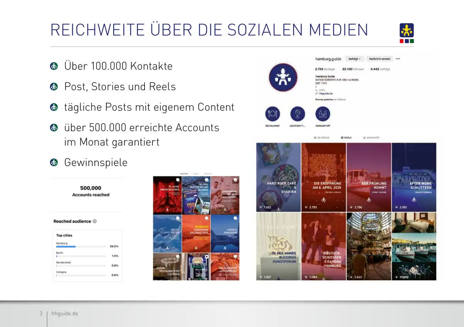Click the Reichweite über die sozialen Medien title
This screenshot has height=327, width=464.
pyautogui.click(x=209, y=30)
